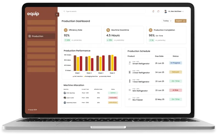Click the Export button
The image size is (218, 138).
(x=180, y=21)
